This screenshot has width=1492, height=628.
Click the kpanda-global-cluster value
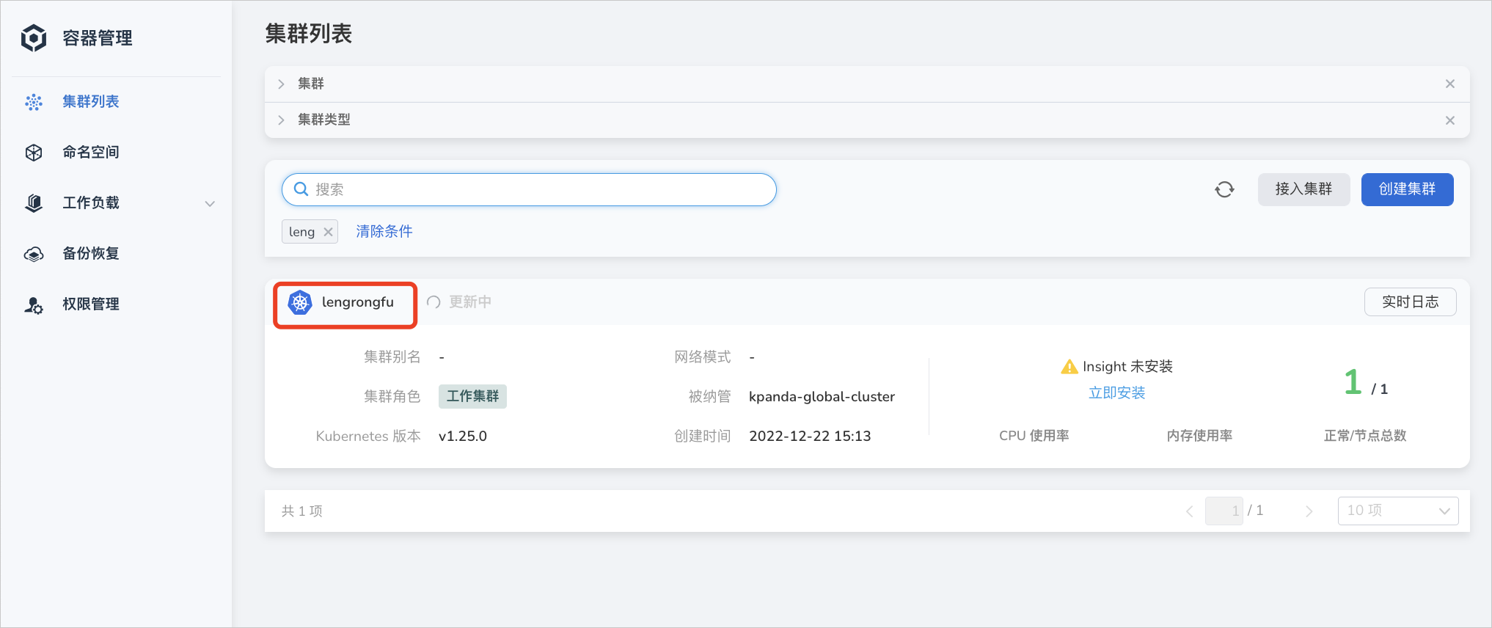pyautogui.click(x=822, y=397)
